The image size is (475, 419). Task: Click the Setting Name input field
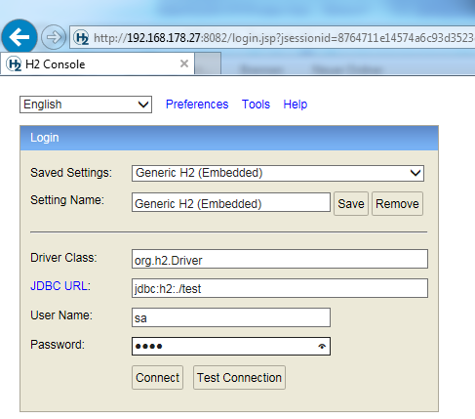(231, 202)
